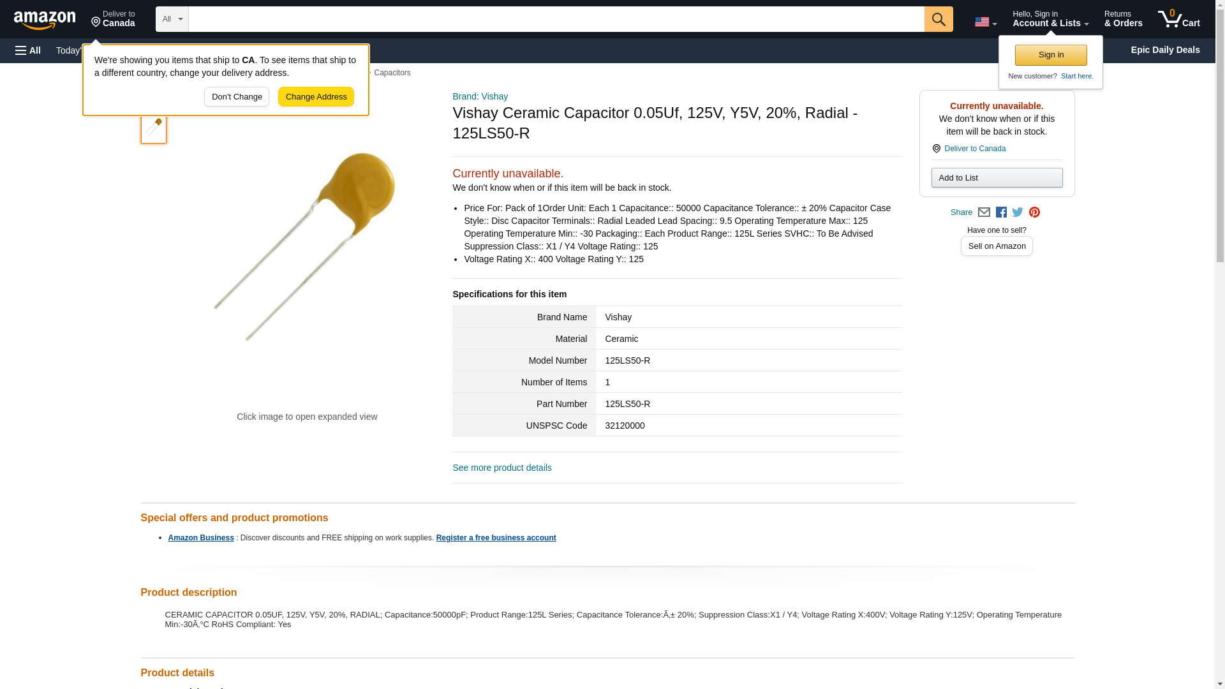Screen dimensions: 1225x689
Task: Share product on Pinterest
Action: (1034, 212)
